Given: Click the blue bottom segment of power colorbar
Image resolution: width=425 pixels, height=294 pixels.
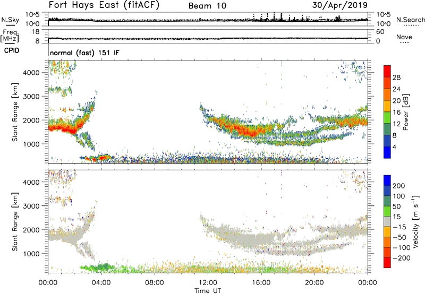Looking at the screenshot, I should point(387,152).
